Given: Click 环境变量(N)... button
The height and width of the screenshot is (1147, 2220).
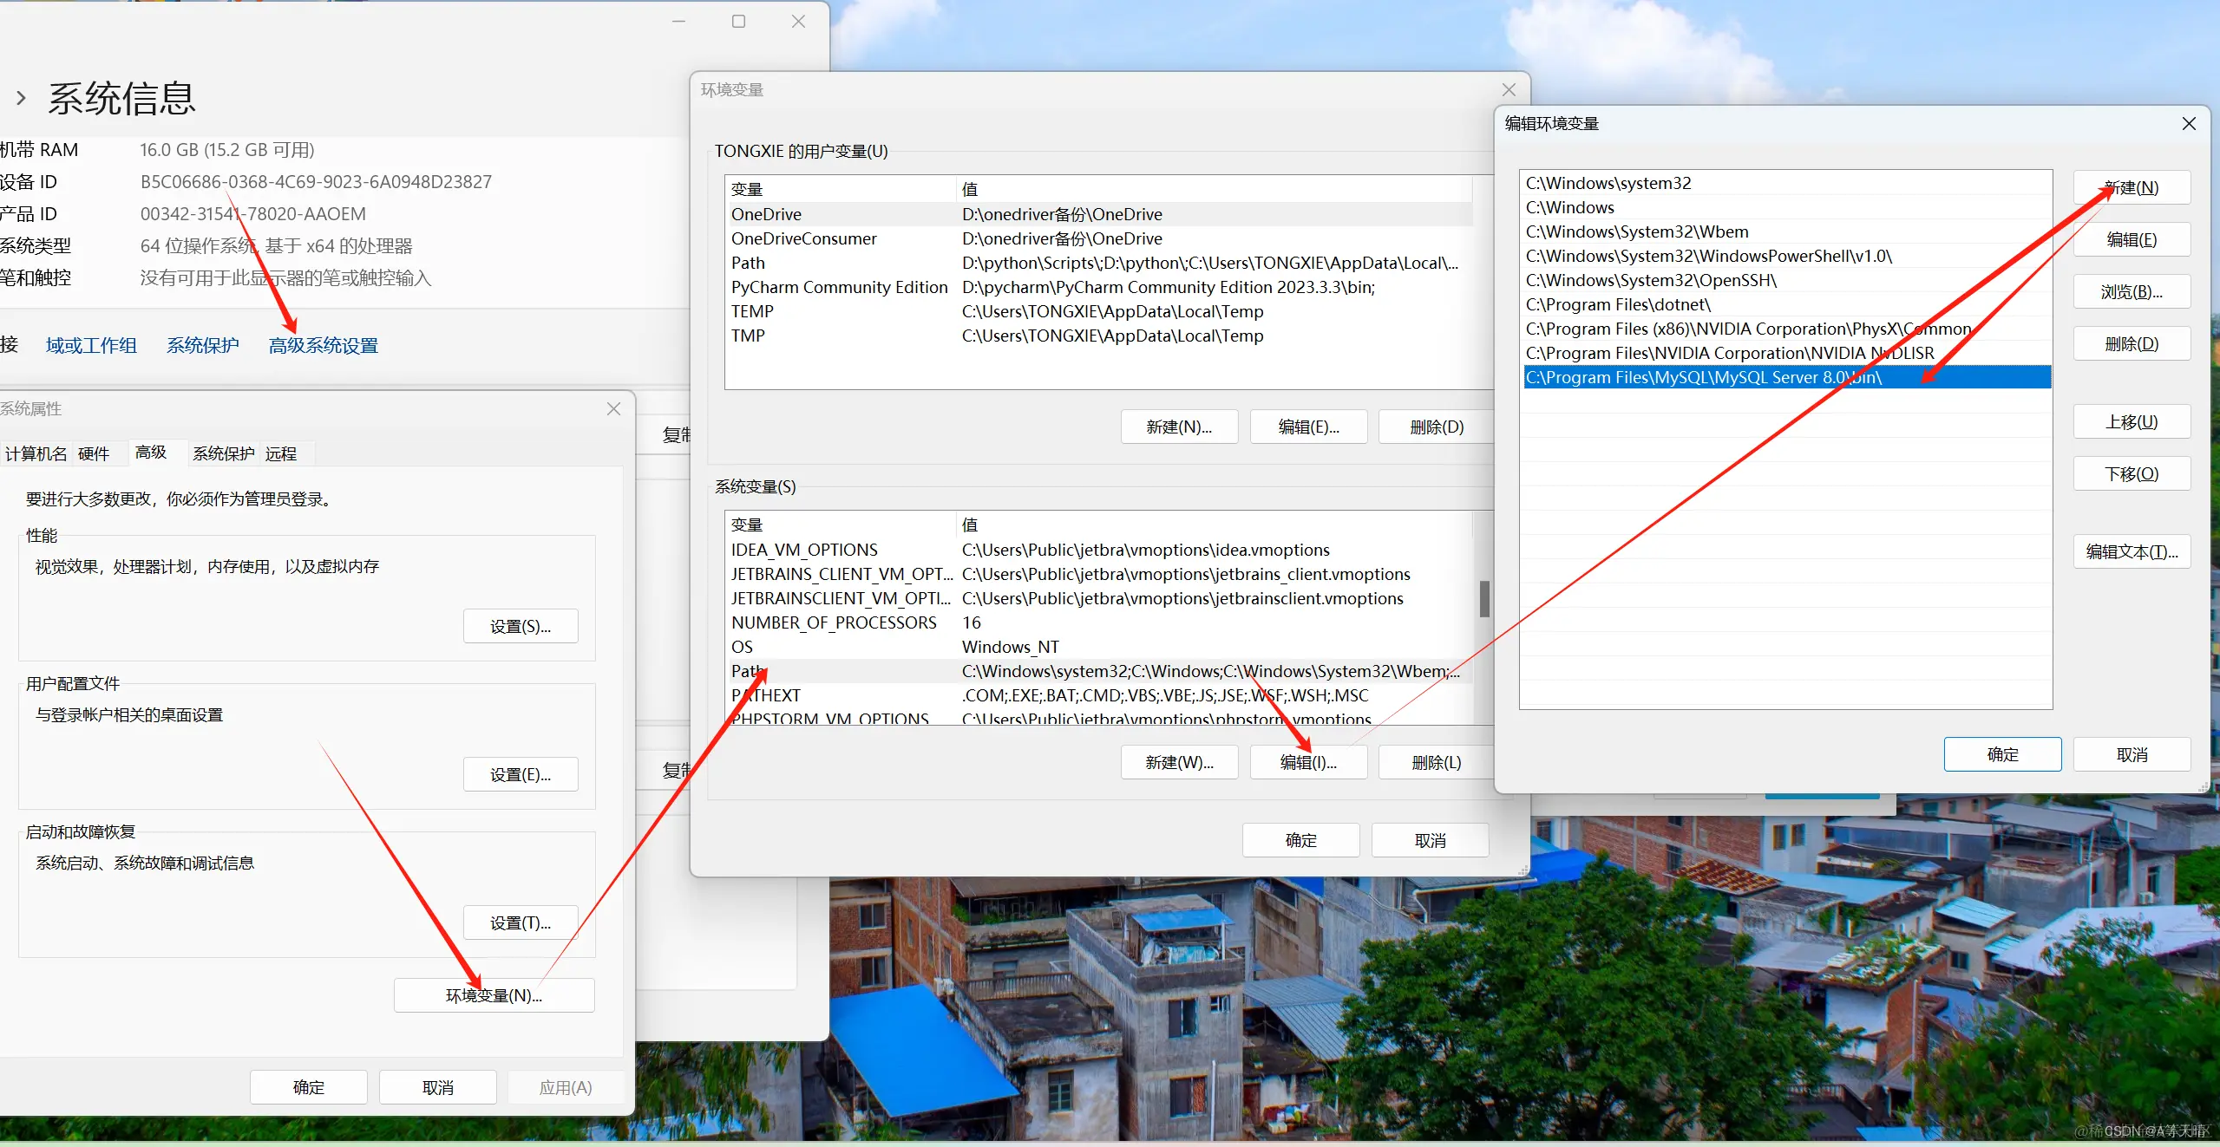Looking at the screenshot, I should [494, 995].
